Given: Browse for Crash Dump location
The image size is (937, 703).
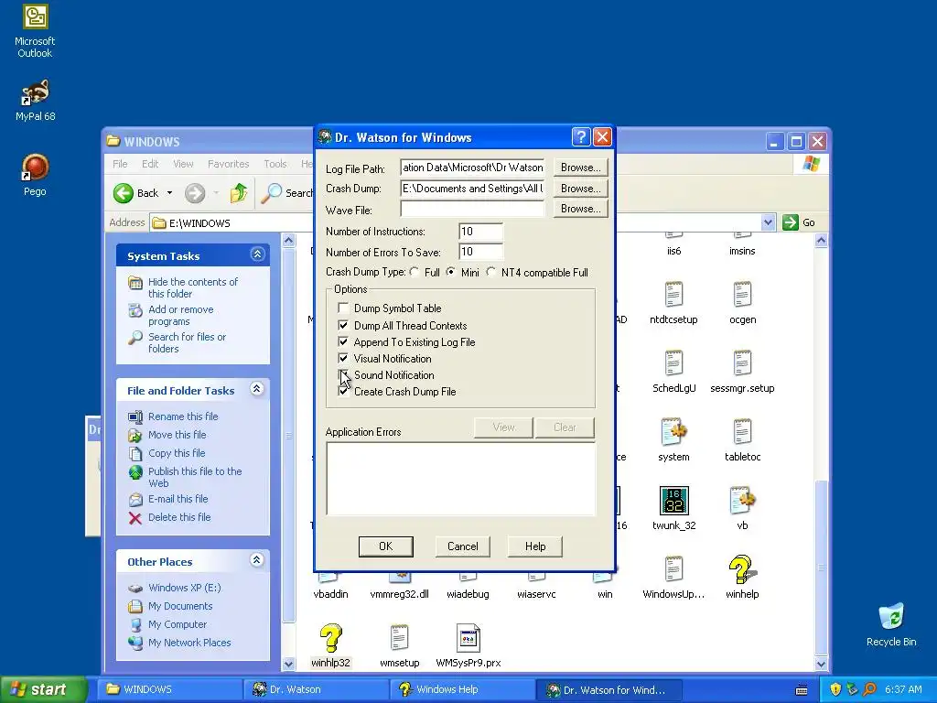Looking at the screenshot, I should [x=581, y=189].
